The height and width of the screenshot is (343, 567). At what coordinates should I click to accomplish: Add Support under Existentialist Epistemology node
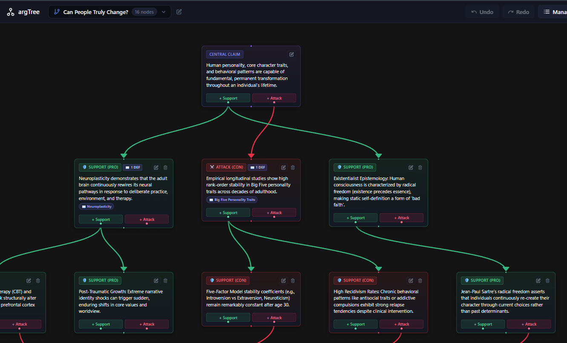click(355, 217)
